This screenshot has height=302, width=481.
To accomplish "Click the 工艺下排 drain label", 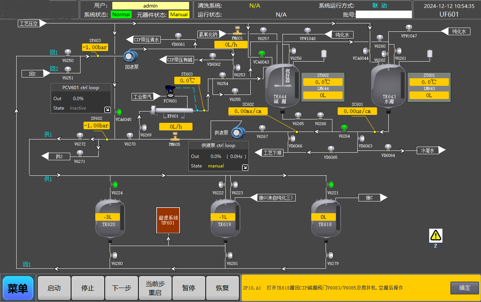I will tap(269, 152).
